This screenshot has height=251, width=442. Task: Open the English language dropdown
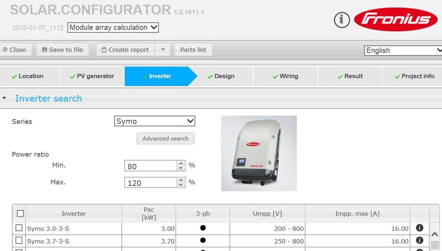[403, 50]
